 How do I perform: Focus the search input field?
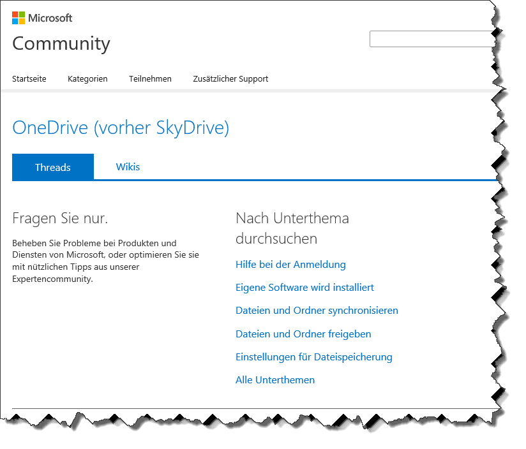click(x=431, y=39)
